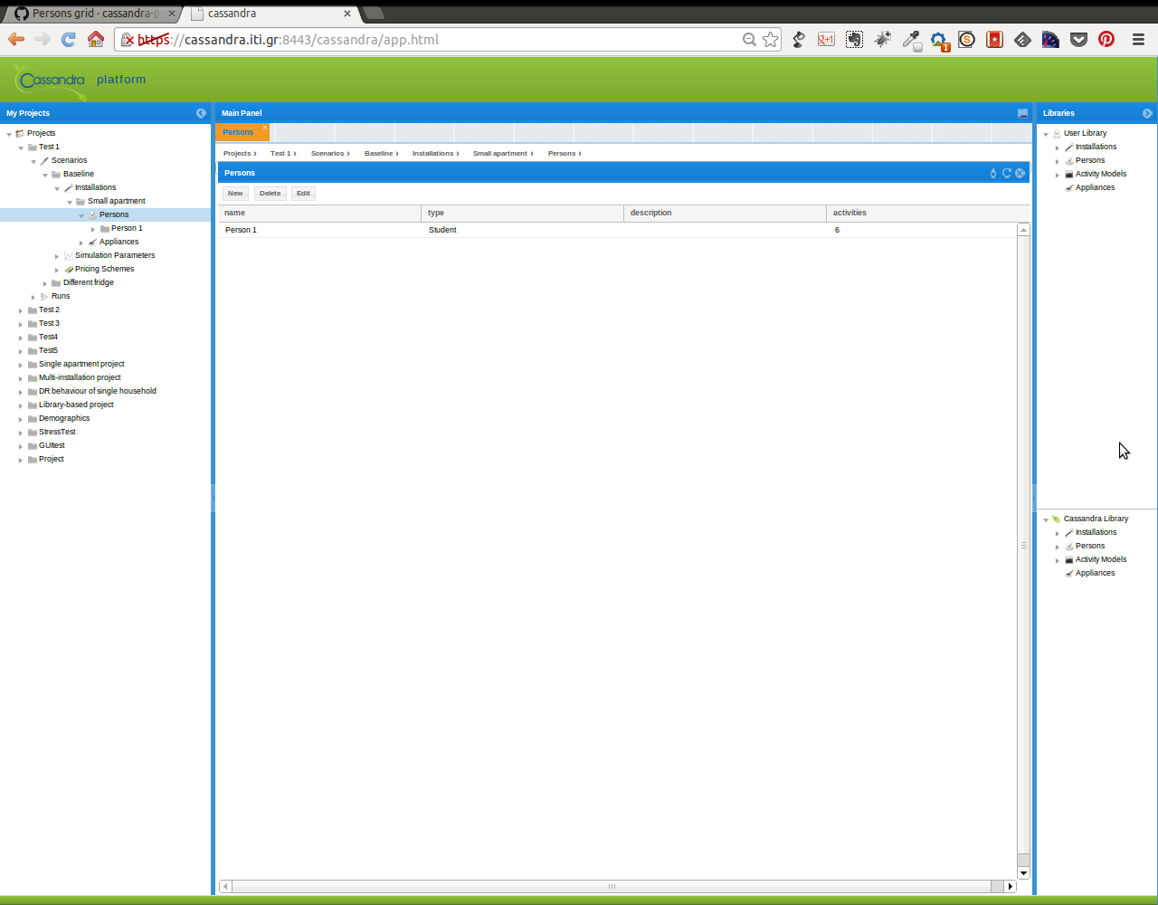
Task: Open the Evernote web clipper extension
Action: click(854, 39)
